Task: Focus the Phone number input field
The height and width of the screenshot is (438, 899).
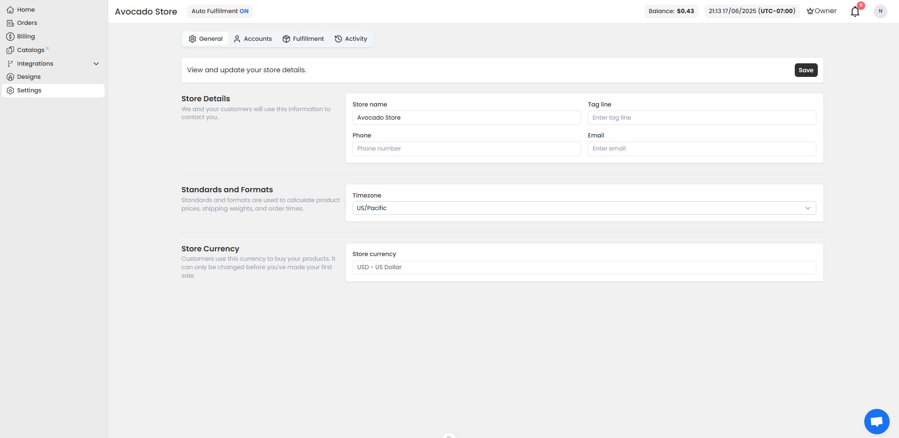Action: coord(467,149)
